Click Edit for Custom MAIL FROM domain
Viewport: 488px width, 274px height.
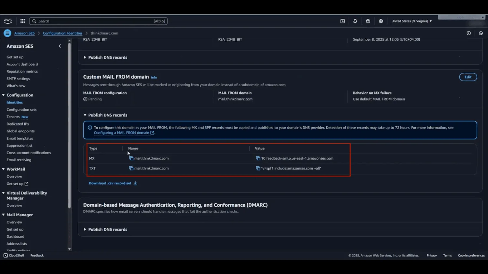tap(468, 77)
